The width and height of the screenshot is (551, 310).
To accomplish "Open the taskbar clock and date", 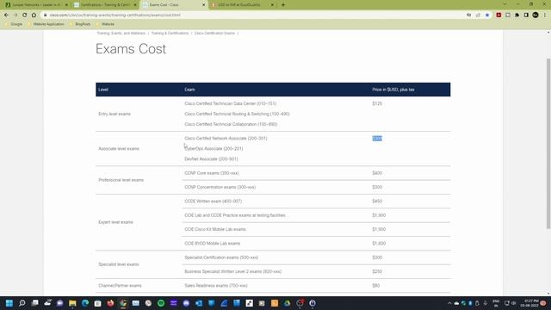I will click(530, 303).
